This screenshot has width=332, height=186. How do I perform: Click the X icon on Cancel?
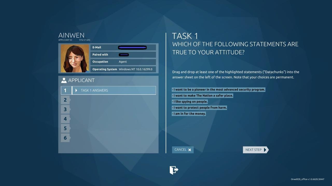pyautogui.click(x=190, y=150)
